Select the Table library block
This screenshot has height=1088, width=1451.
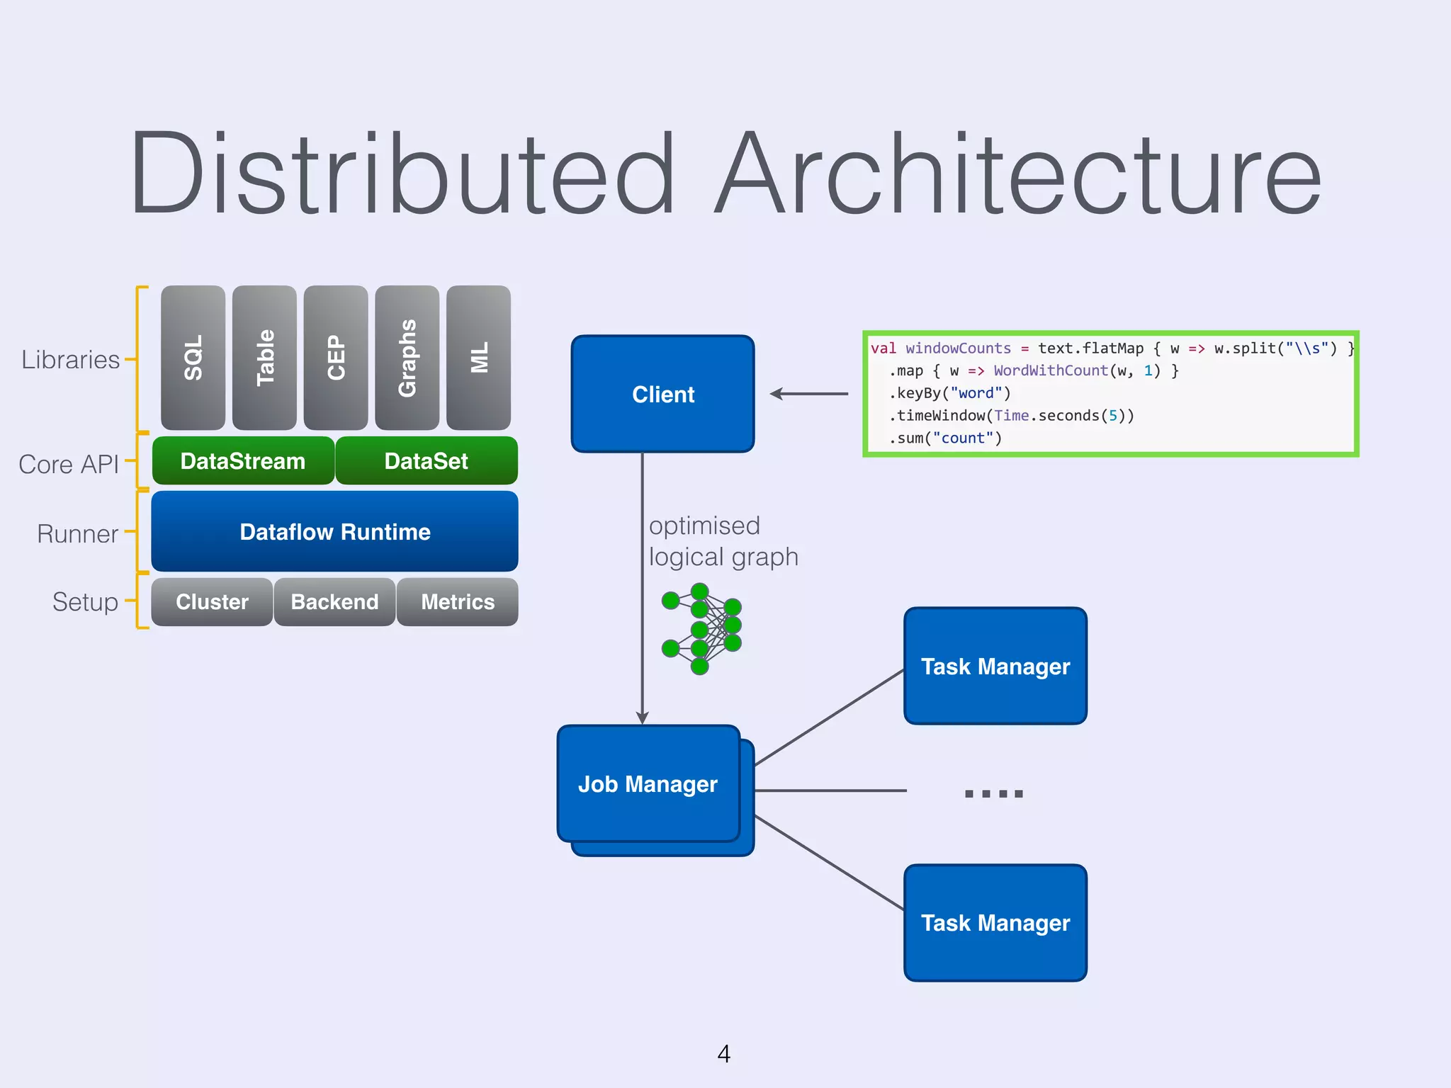[264, 358]
